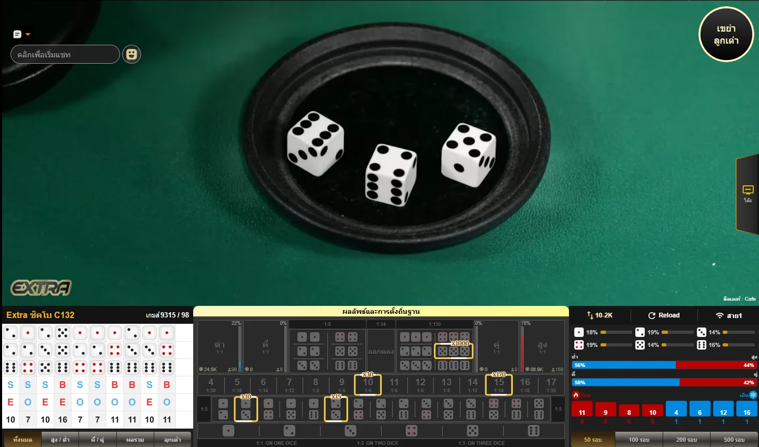The image size is (759, 447).
Task: Place bet on ออกตอง any triple
Action: pyautogui.click(x=381, y=351)
